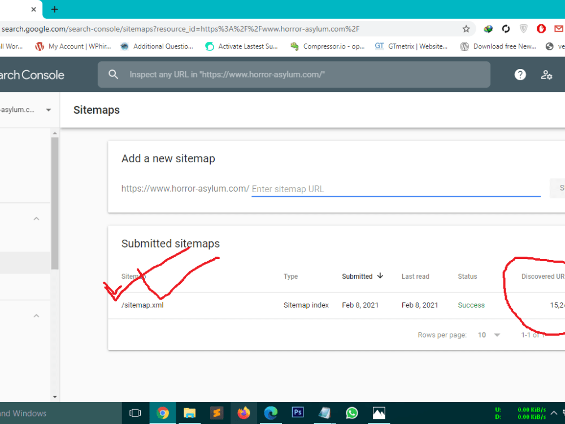The image size is (565, 424).
Task: Open the Rows per page dropdown
Action: click(x=489, y=335)
